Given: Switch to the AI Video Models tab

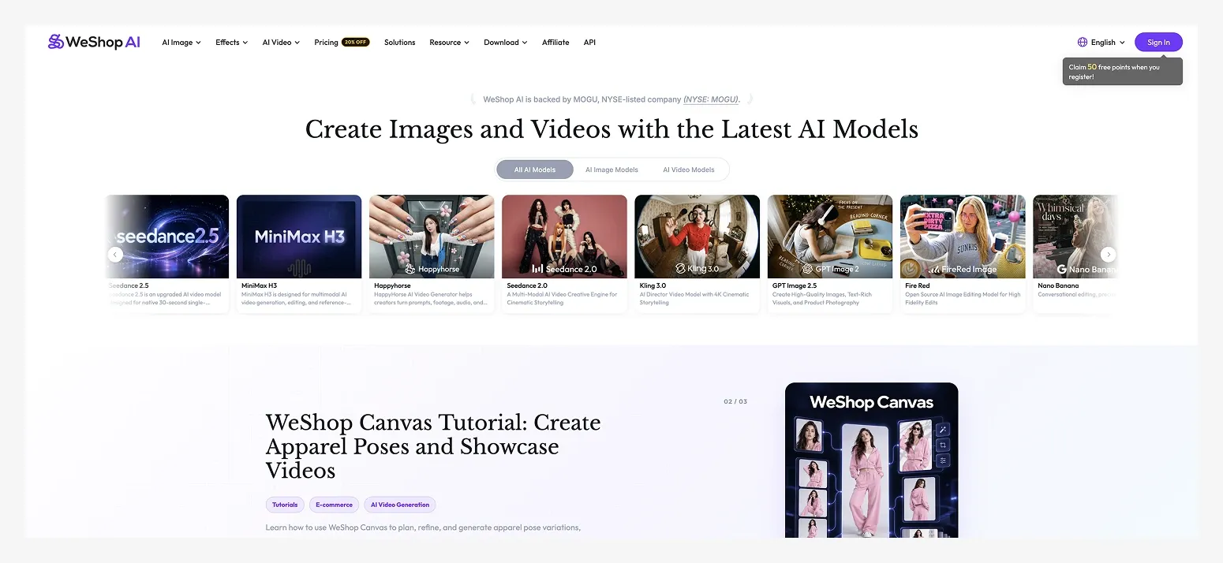Looking at the screenshot, I should (689, 170).
